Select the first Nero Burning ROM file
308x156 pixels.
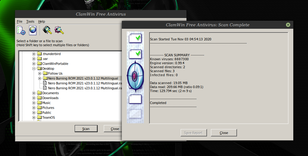point(85,83)
